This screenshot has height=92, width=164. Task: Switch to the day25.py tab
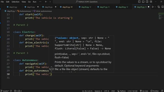[66, 7]
